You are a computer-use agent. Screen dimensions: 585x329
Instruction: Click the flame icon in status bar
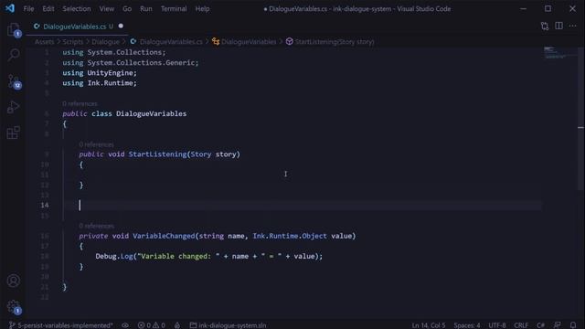[177, 325]
